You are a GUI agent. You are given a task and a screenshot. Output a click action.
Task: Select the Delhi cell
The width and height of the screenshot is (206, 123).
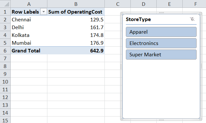pos(29,27)
